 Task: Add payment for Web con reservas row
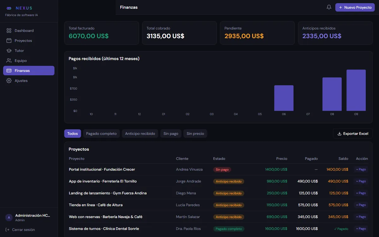pyautogui.click(x=361, y=217)
